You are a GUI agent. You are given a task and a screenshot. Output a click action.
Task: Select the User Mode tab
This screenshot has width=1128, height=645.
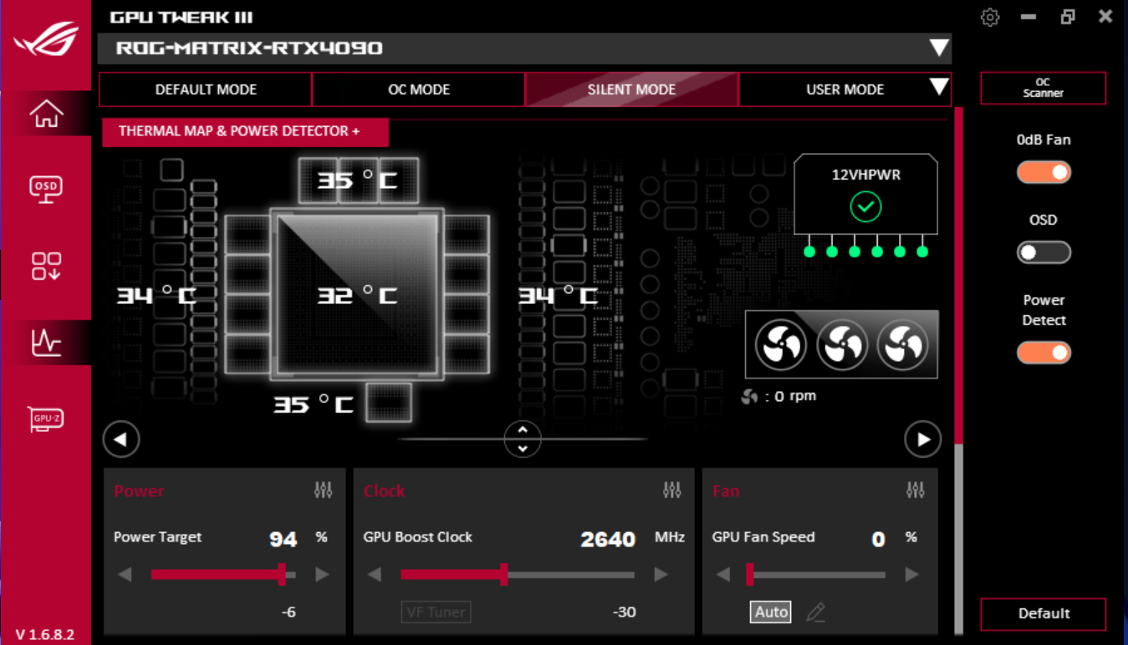[x=845, y=89]
